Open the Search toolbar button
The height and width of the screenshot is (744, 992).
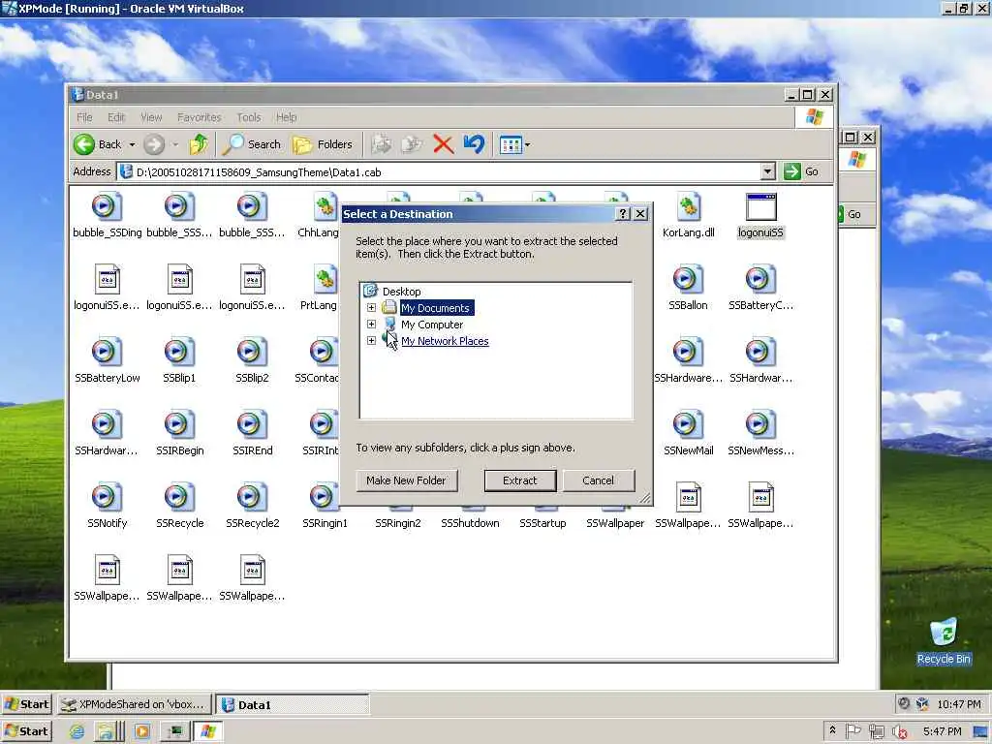[x=252, y=145]
